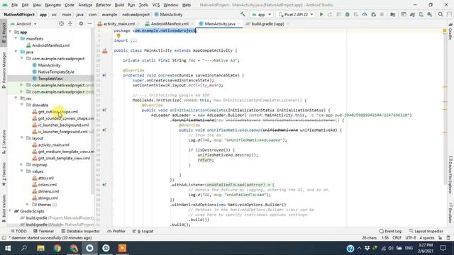
Task: Hide the project panel with minus icon
Action: pyautogui.click(x=90, y=23)
